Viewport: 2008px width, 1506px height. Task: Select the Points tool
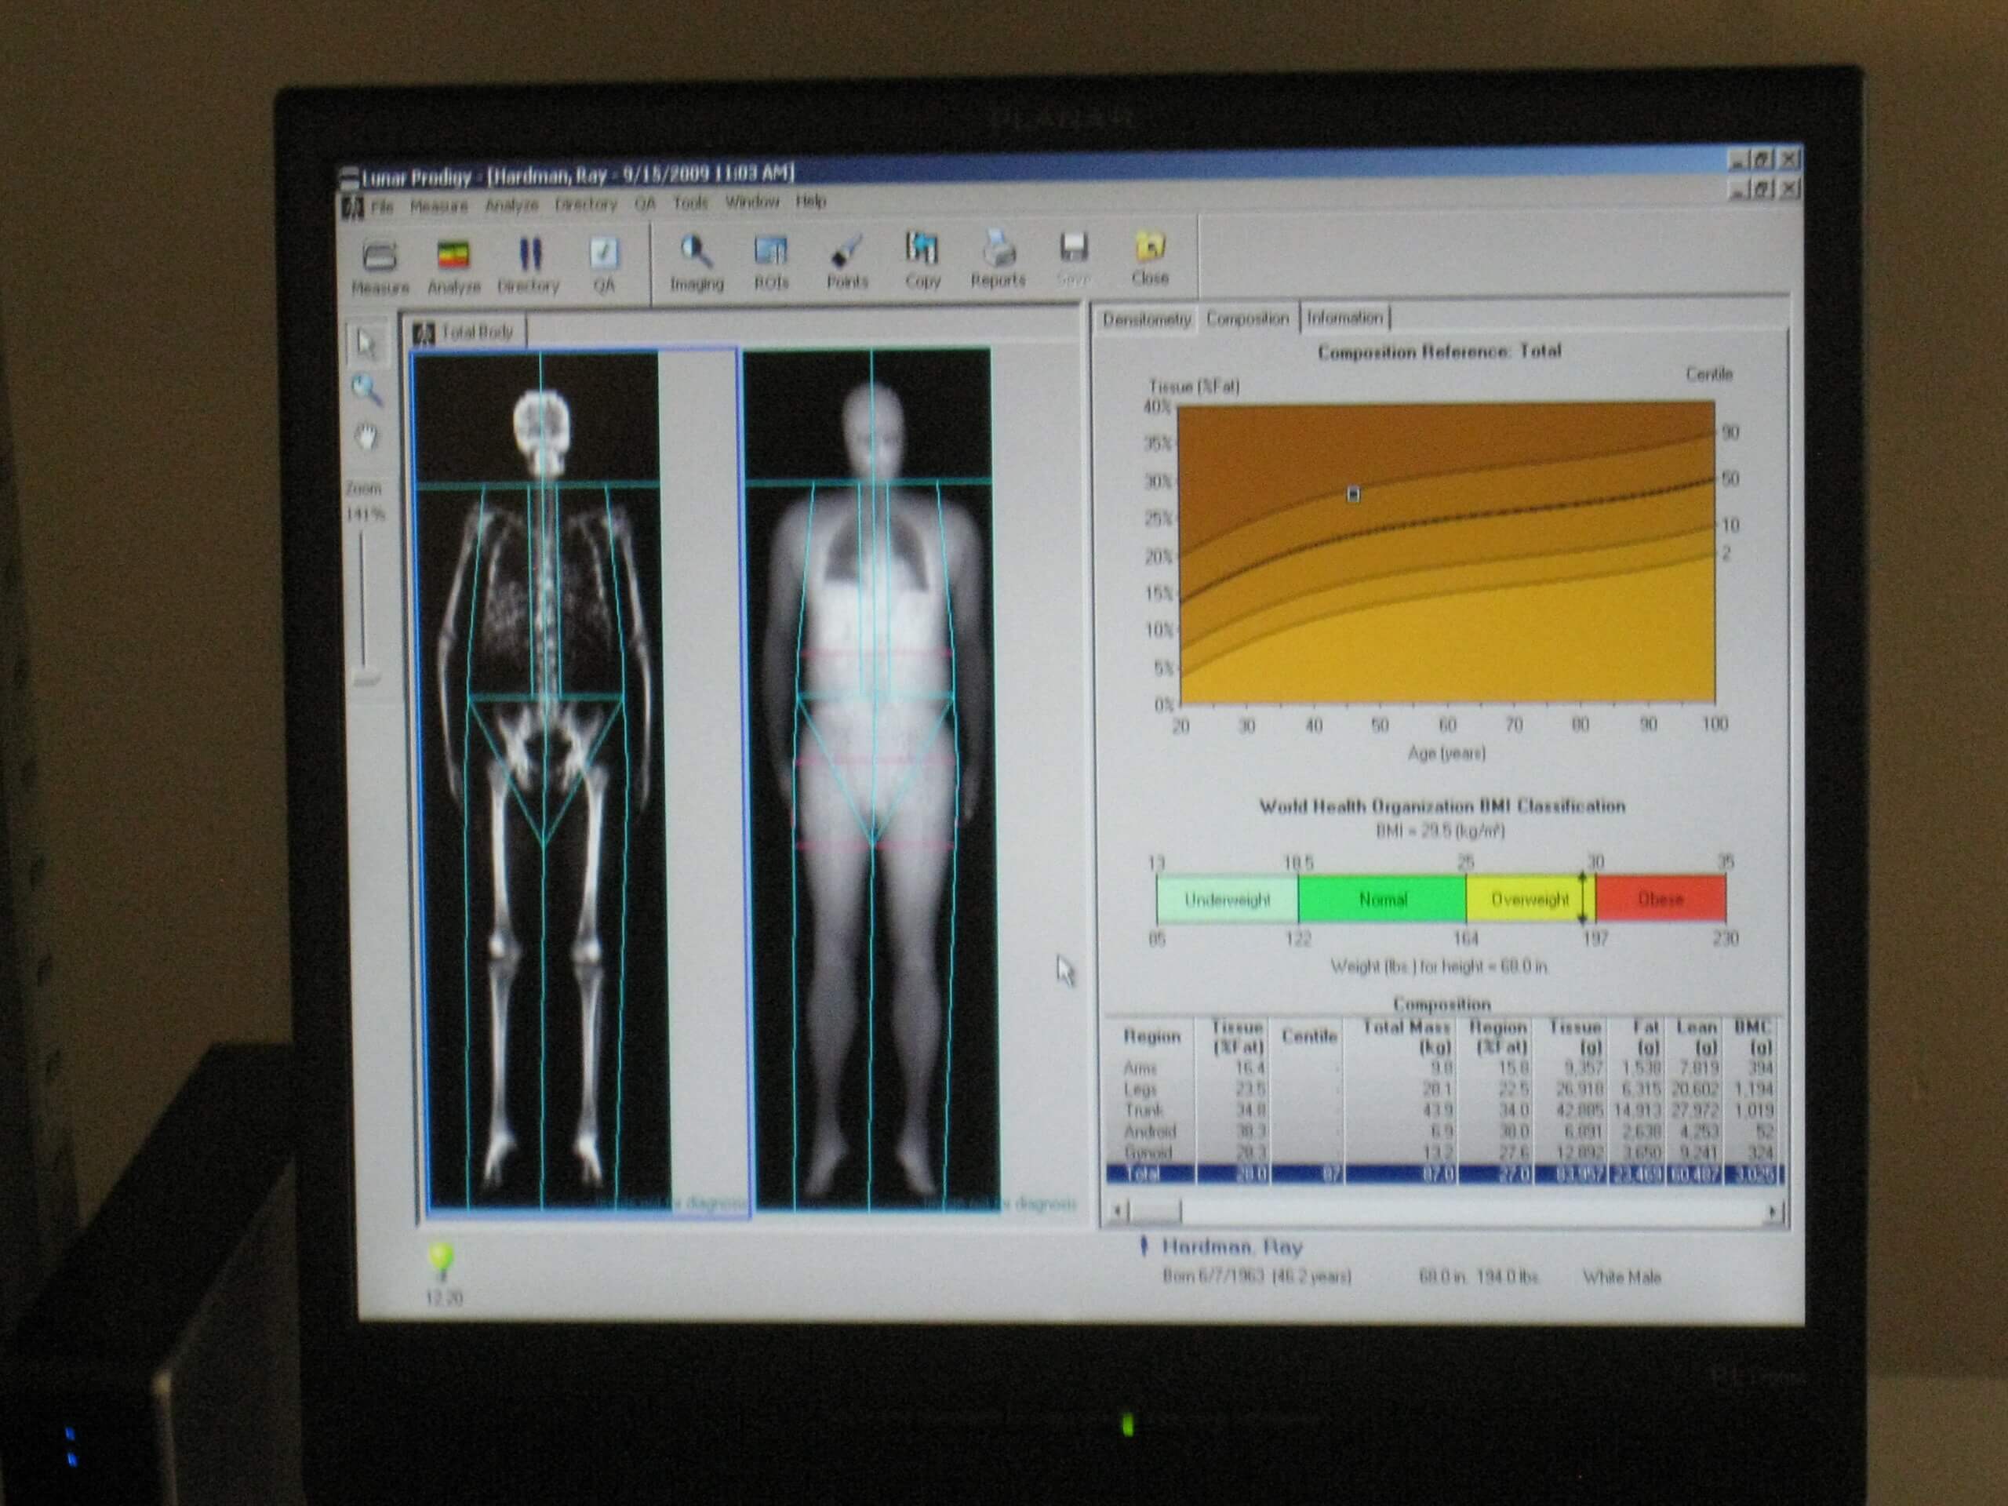pyautogui.click(x=846, y=252)
